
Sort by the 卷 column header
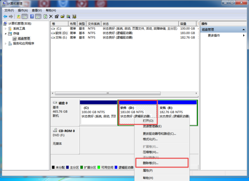[x=59, y=24]
